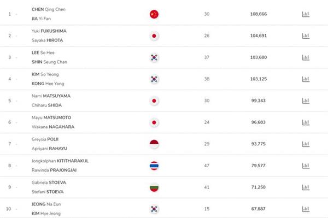This screenshot has width=328, height=218.
Task: Open stats chart icon for FUKUSHIMA and HIROTA
Action: (x=306, y=36)
